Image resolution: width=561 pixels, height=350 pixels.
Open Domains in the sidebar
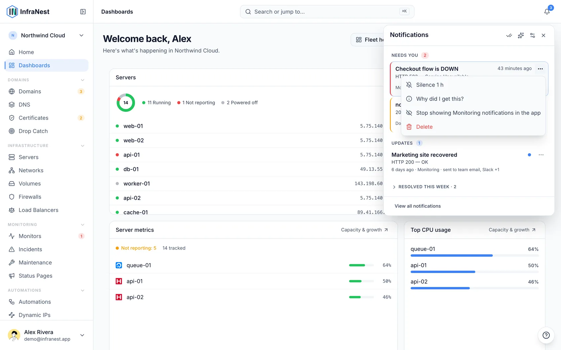point(47,91)
